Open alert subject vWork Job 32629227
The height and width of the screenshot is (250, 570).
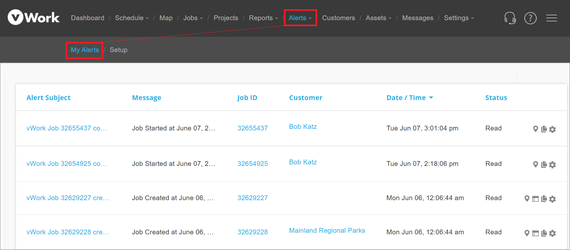(68, 198)
